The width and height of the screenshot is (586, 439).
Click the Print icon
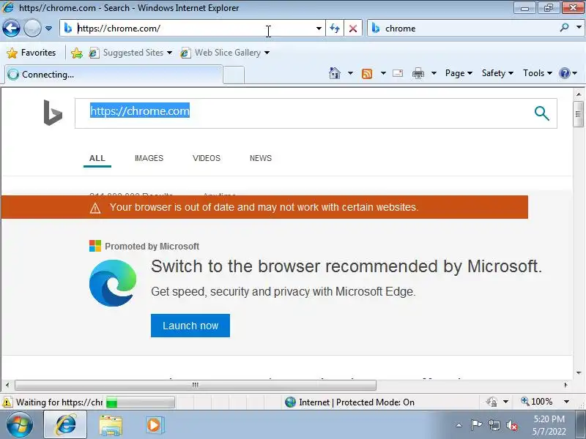(x=418, y=73)
